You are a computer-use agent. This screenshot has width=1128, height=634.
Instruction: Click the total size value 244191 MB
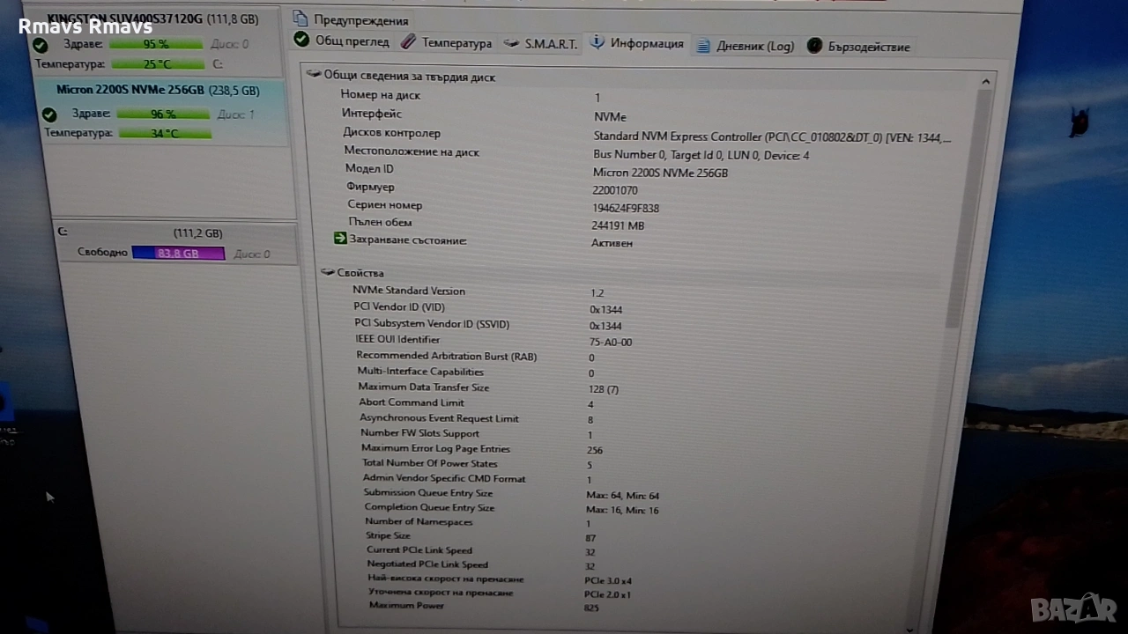[617, 225]
